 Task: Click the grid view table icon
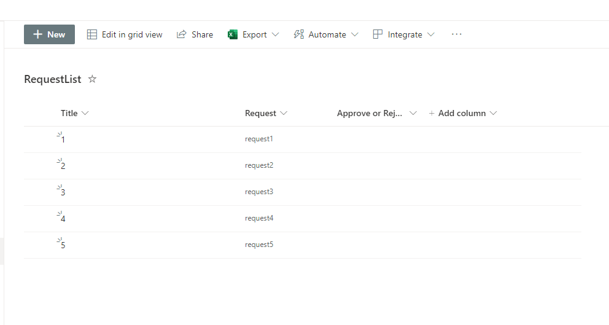coord(92,34)
